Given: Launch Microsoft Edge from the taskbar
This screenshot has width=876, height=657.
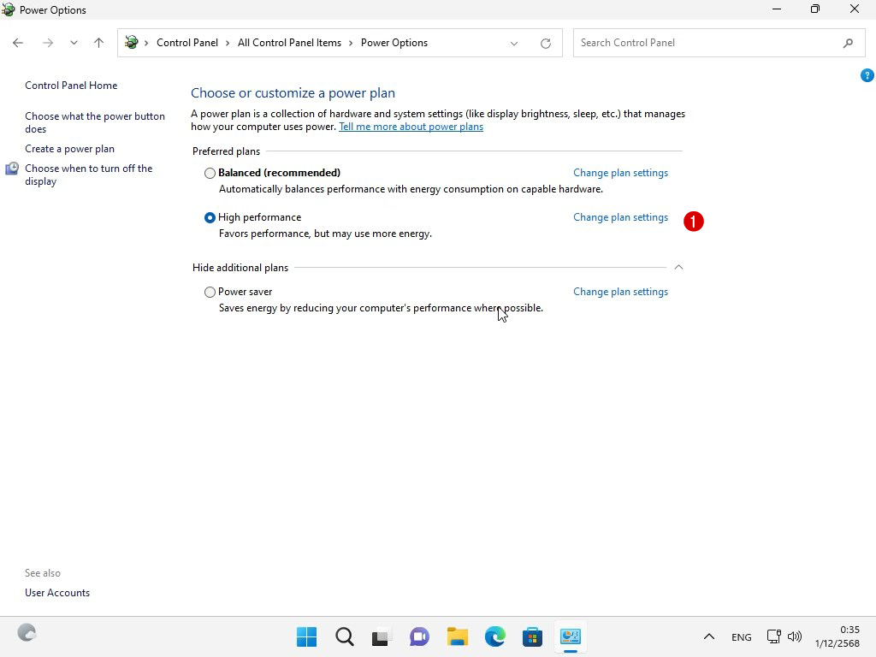Looking at the screenshot, I should point(495,636).
